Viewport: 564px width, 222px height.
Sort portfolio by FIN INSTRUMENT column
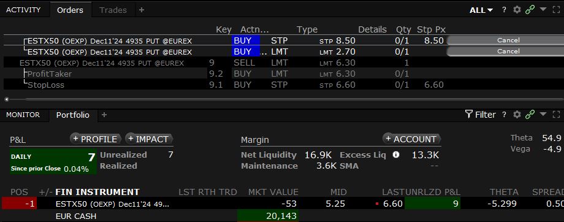(97, 192)
